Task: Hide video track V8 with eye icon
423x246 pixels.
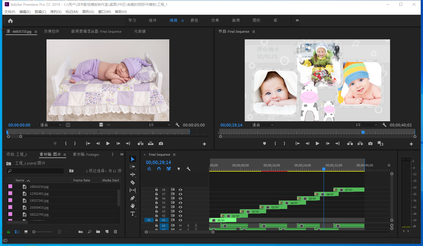Action: pyautogui.click(x=180, y=190)
